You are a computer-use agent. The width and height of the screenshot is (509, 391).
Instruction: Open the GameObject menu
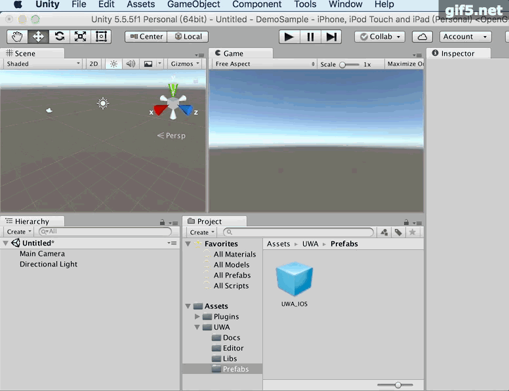pyautogui.click(x=193, y=5)
